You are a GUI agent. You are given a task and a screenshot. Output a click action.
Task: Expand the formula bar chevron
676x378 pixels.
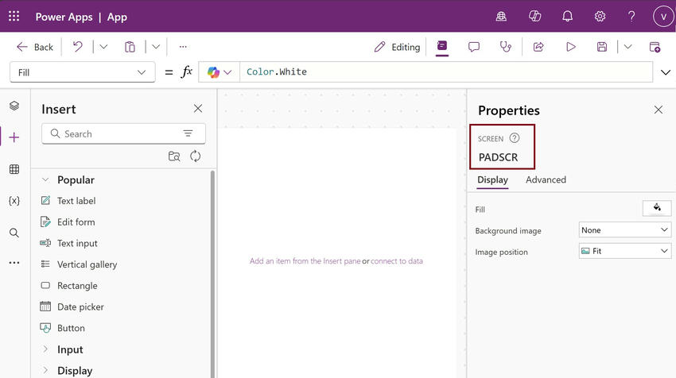(x=665, y=72)
